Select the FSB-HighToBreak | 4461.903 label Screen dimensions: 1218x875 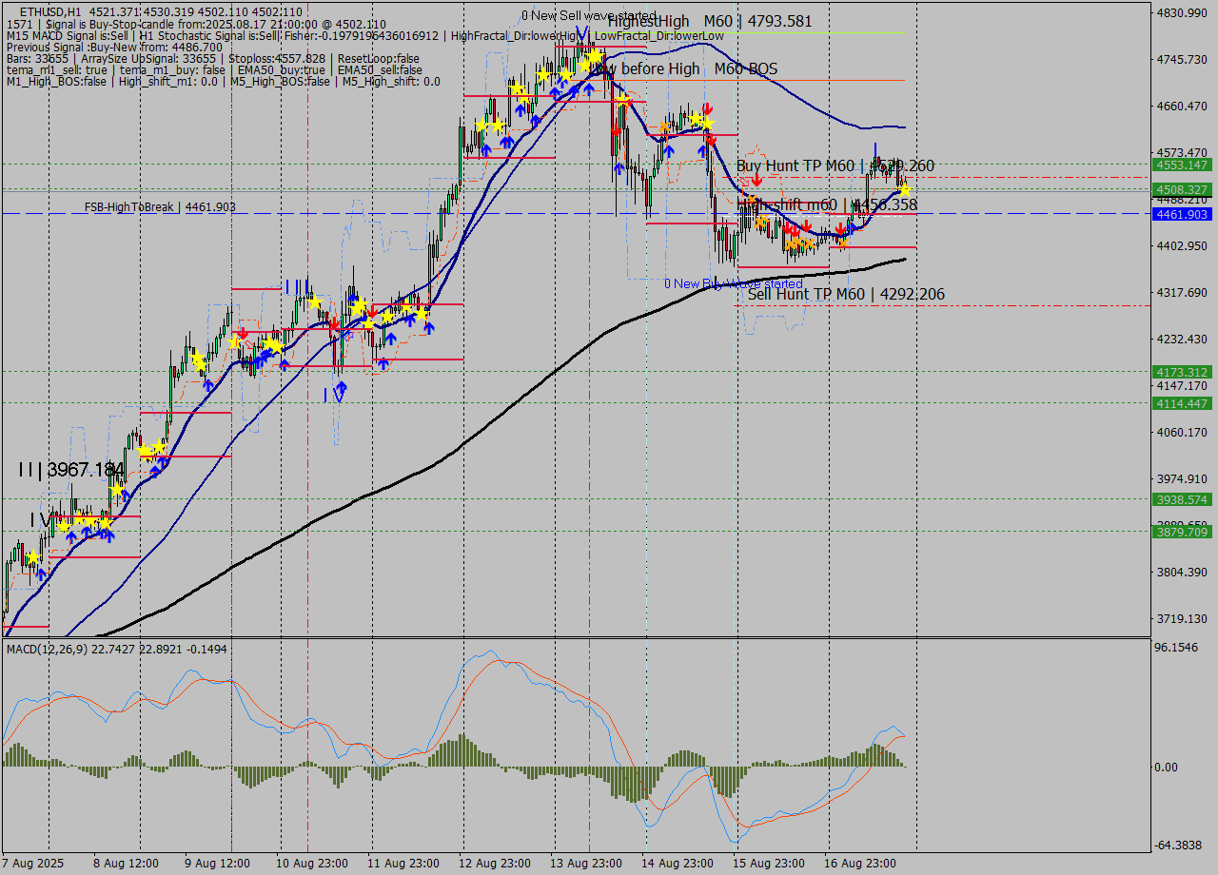click(160, 206)
